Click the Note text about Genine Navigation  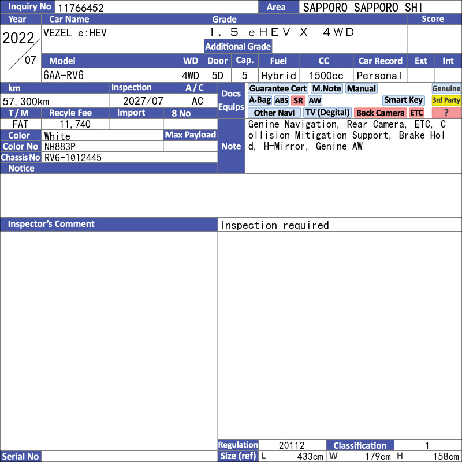click(347, 135)
